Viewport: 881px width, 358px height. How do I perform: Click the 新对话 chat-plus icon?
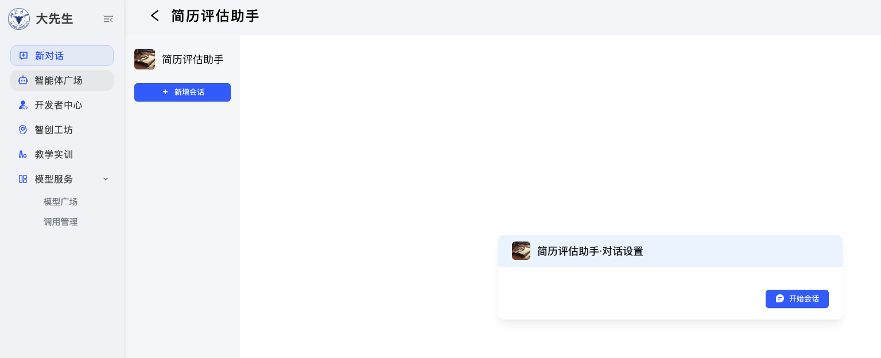coord(24,56)
